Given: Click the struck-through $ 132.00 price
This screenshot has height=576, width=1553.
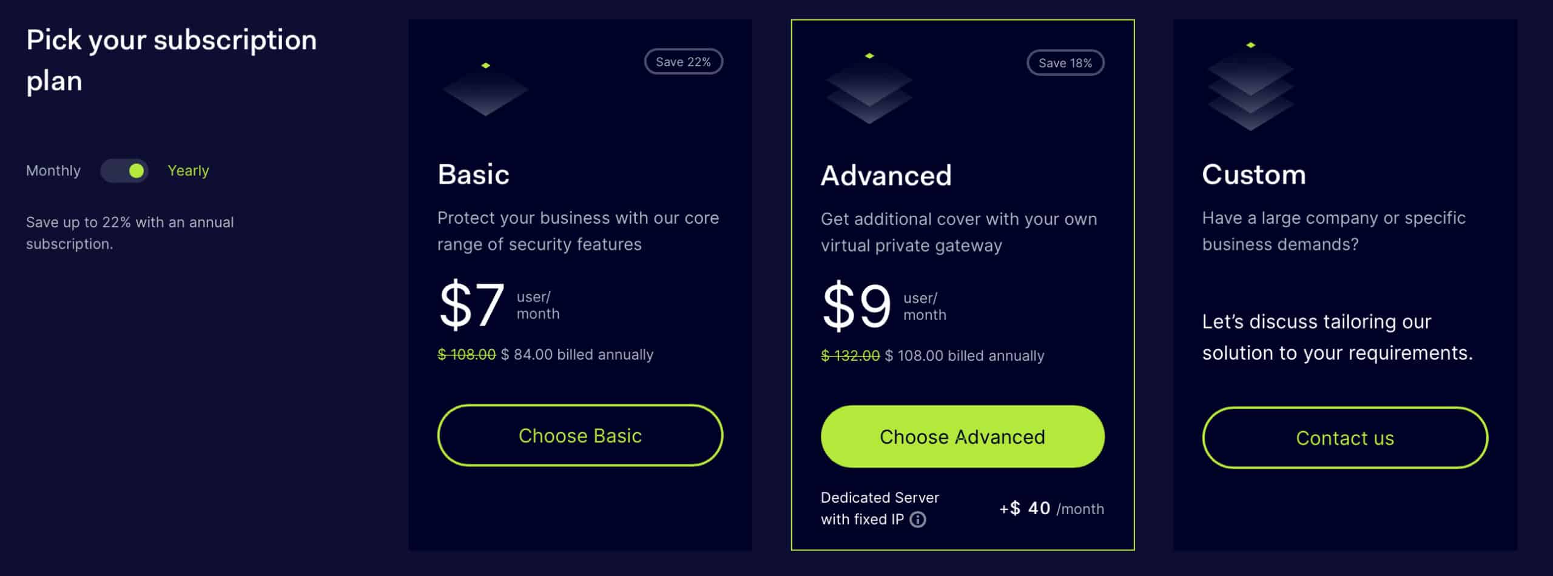Looking at the screenshot, I should click(850, 356).
